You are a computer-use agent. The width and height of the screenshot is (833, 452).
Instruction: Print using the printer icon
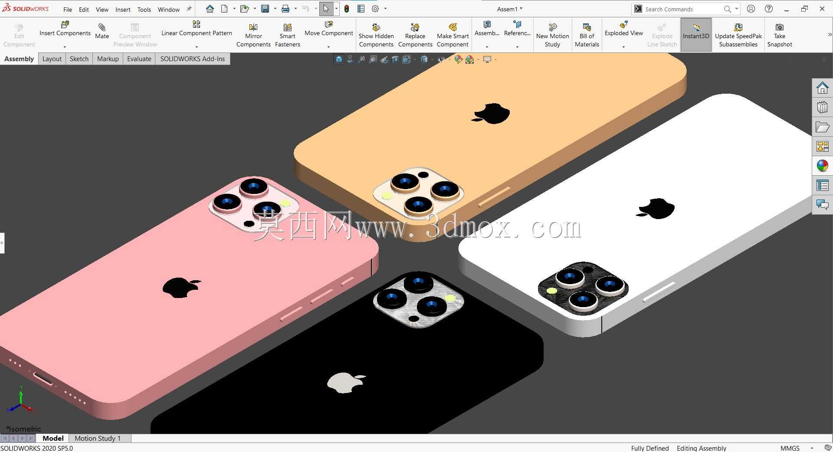[285, 9]
